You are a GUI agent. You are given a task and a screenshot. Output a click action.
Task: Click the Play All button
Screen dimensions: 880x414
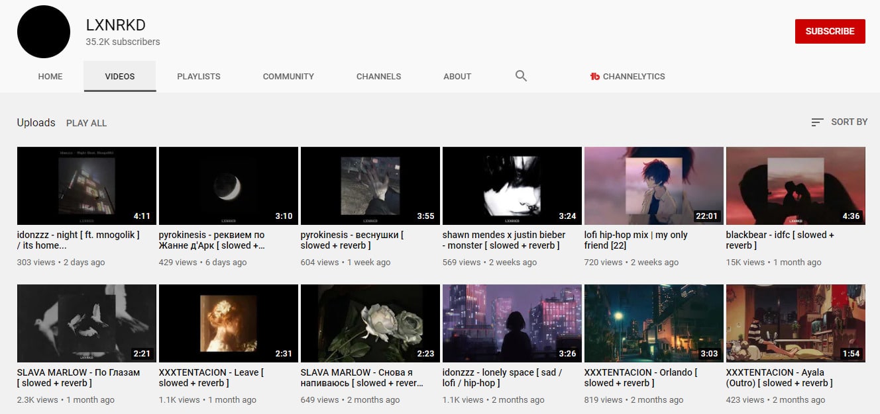click(86, 123)
